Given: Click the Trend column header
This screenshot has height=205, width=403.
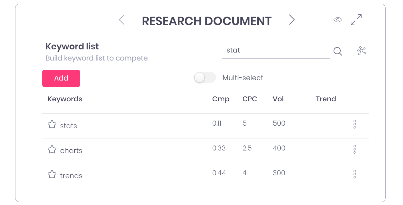Looking at the screenshot, I should click(x=326, y=99).
